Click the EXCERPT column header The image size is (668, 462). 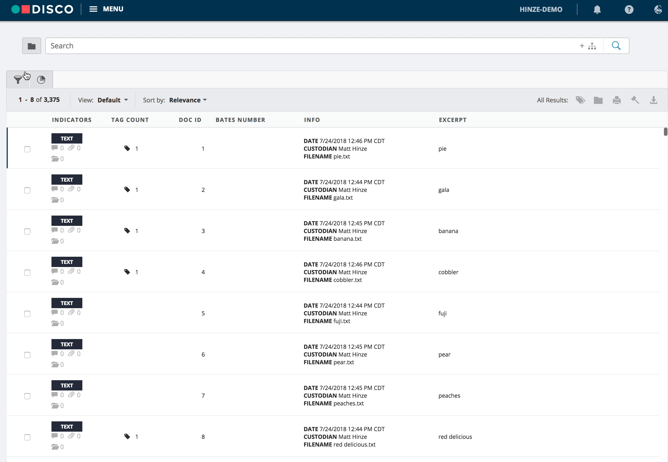pyautogui.click(x=453, y=120)
